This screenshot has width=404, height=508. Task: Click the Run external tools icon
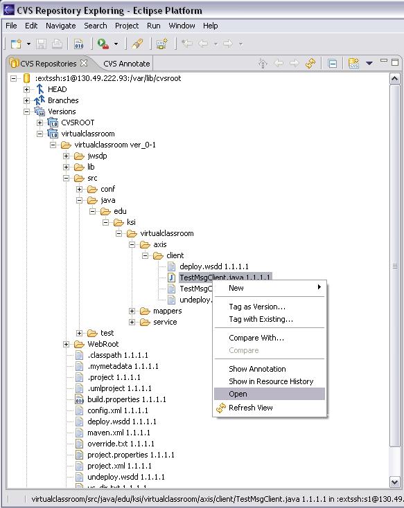[103, 44]
